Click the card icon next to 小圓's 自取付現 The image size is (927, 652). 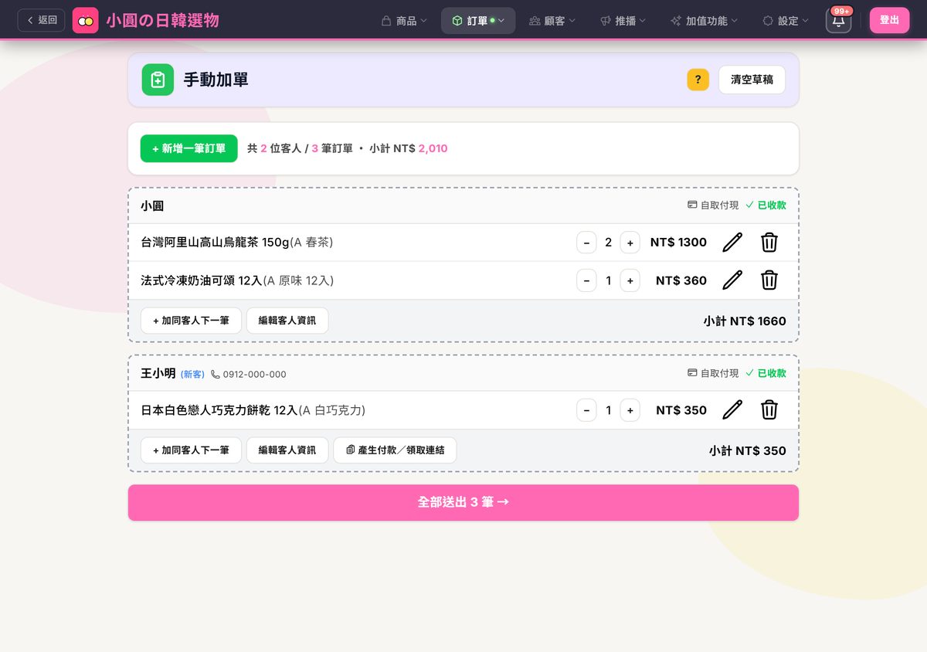pos(692,205)
